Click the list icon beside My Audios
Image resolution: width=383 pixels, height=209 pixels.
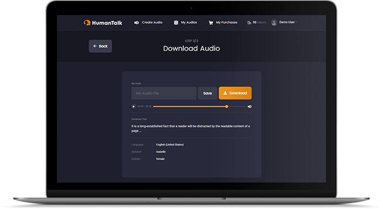pyautogui.click(x=176, y=22)
